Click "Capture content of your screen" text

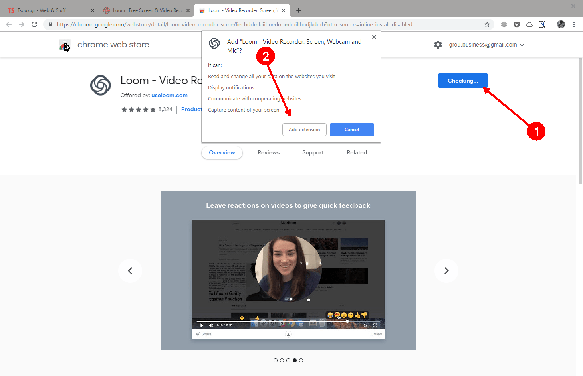pos(244,110)
